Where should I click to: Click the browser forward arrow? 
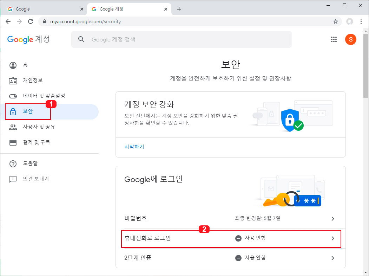coord(19,21)
